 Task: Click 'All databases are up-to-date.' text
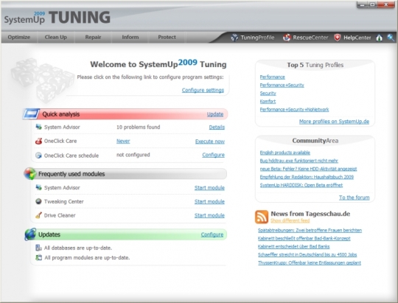click(78, 248)
